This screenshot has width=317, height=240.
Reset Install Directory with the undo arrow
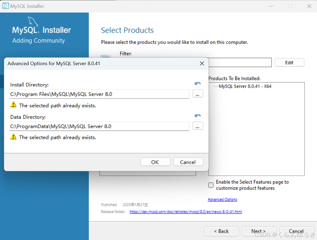coord(197,83)
